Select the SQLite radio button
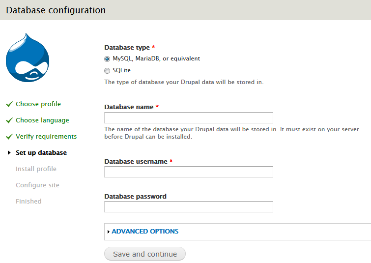Image resolution: width=371 pixels, height=263 pixels. [107, 71]
